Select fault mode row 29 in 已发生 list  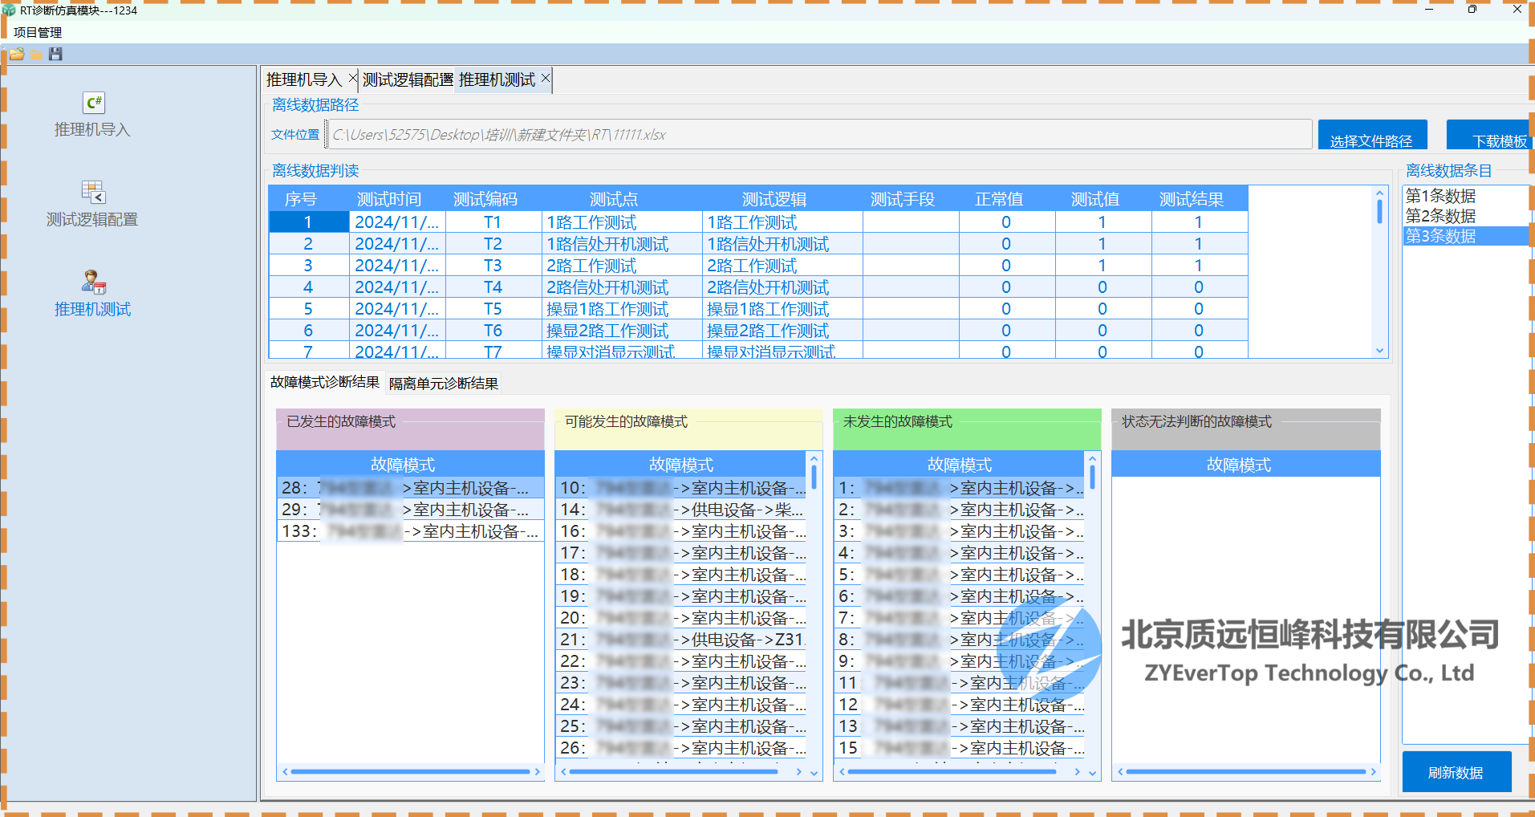[410, 510]
